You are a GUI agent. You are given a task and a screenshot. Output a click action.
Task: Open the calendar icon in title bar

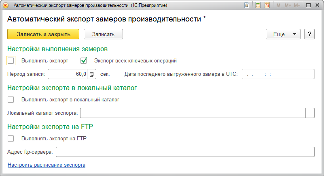pos(267,6)
